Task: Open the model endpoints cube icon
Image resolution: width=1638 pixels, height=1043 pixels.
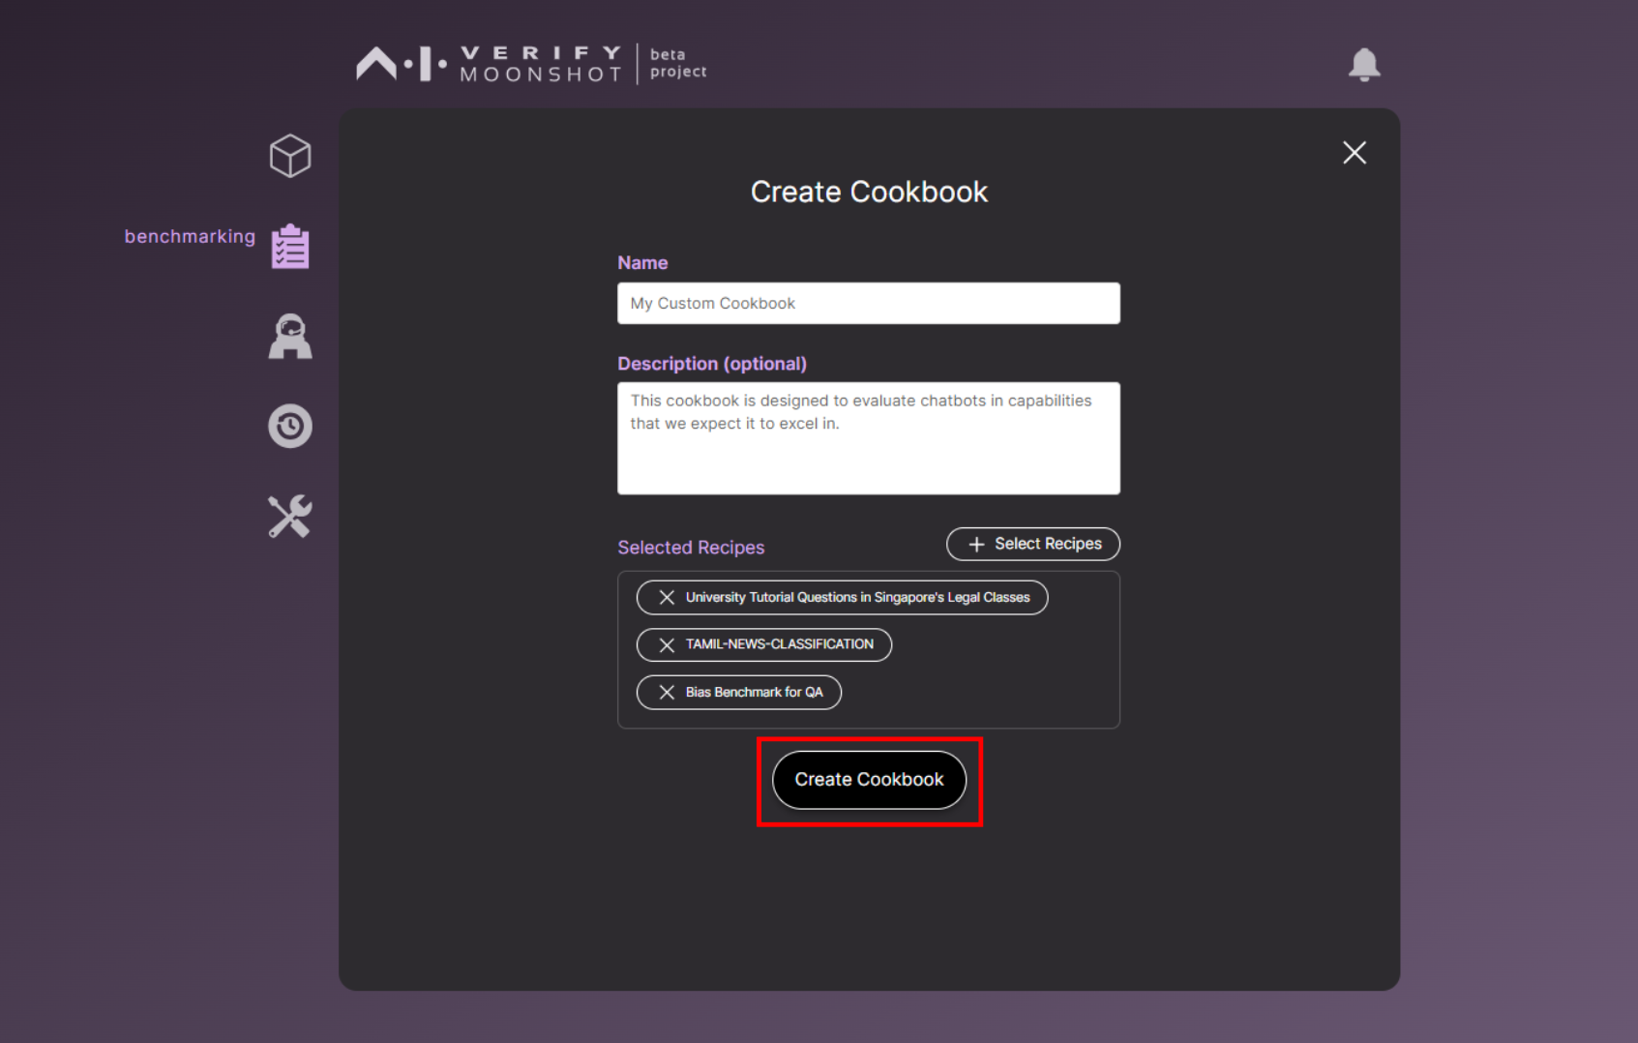Action: tap(289, 155)
